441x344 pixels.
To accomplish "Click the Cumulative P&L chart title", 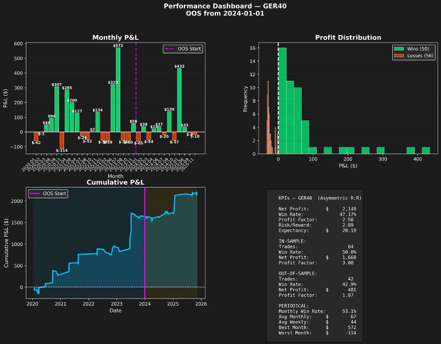I will (x=115, y=182).
